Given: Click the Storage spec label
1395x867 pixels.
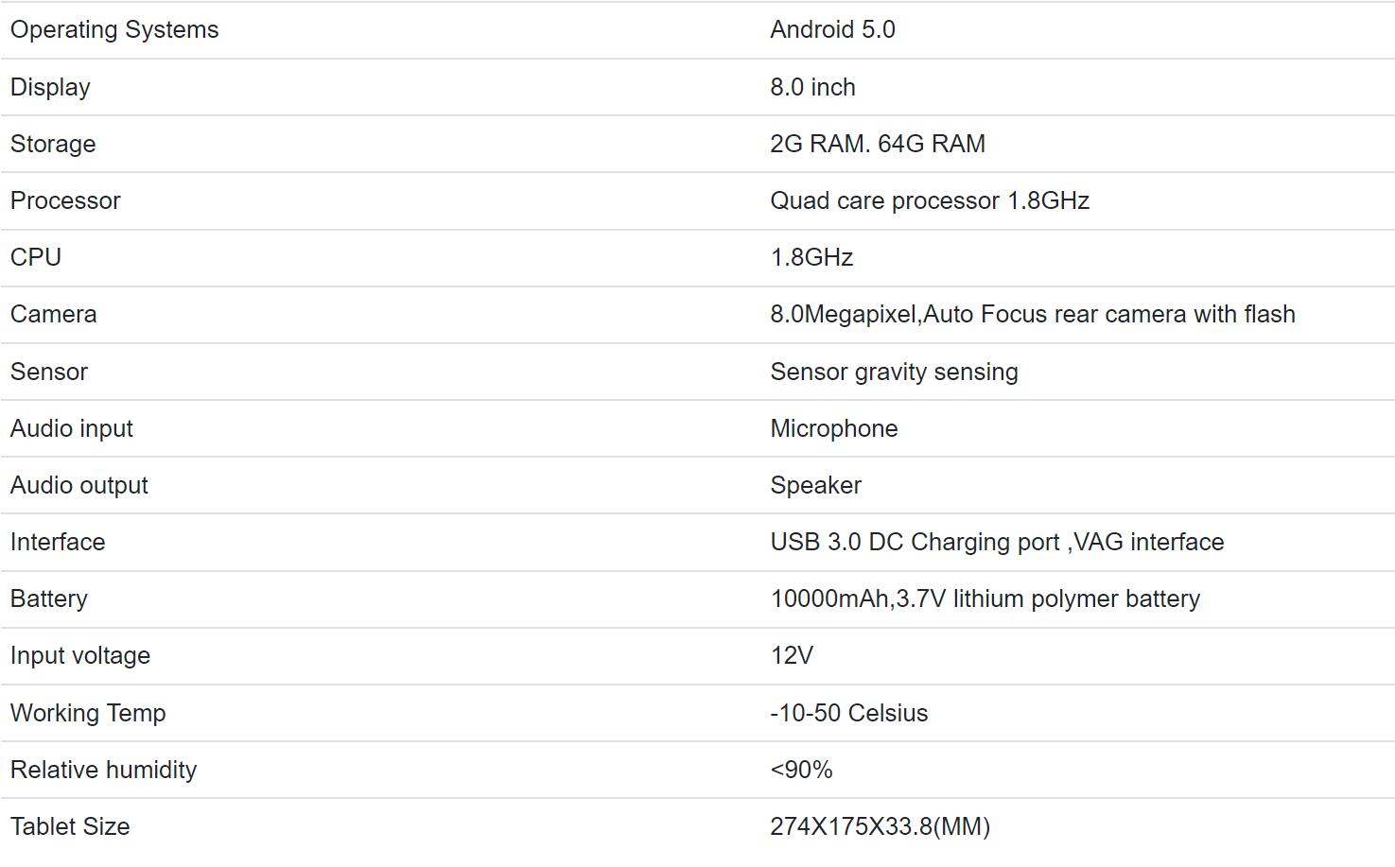Looking at the screenshot, I should coord(53,144).
